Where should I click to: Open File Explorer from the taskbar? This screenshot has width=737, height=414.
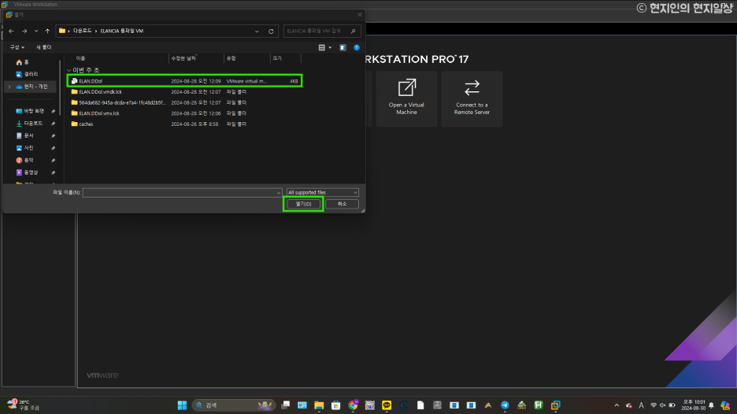pyautogui.click(x=319, y=405)
